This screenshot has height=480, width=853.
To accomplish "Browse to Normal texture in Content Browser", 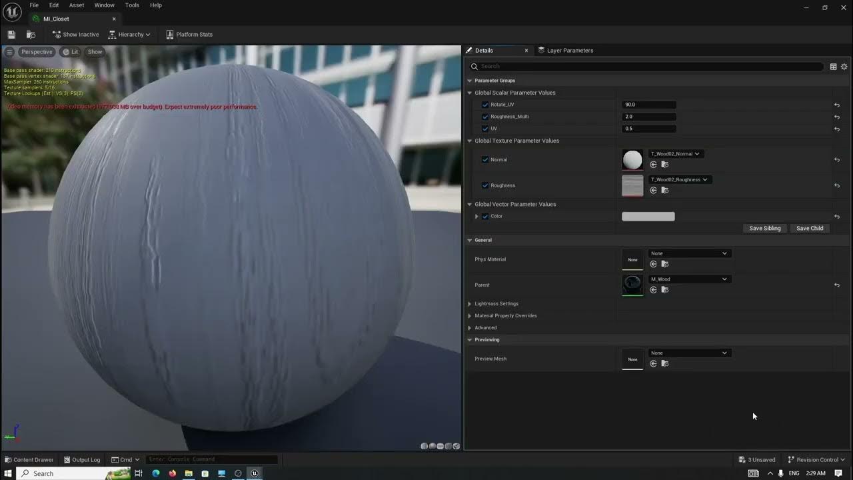I will [664, 165].
